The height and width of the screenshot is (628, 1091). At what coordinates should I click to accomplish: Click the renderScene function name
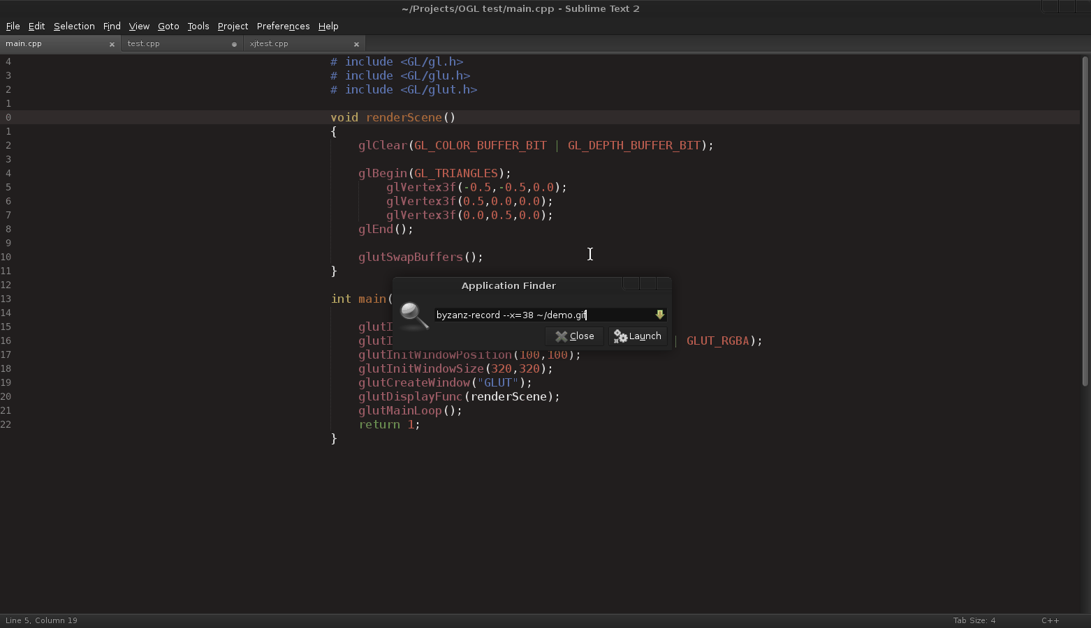(x=404, y=117)
